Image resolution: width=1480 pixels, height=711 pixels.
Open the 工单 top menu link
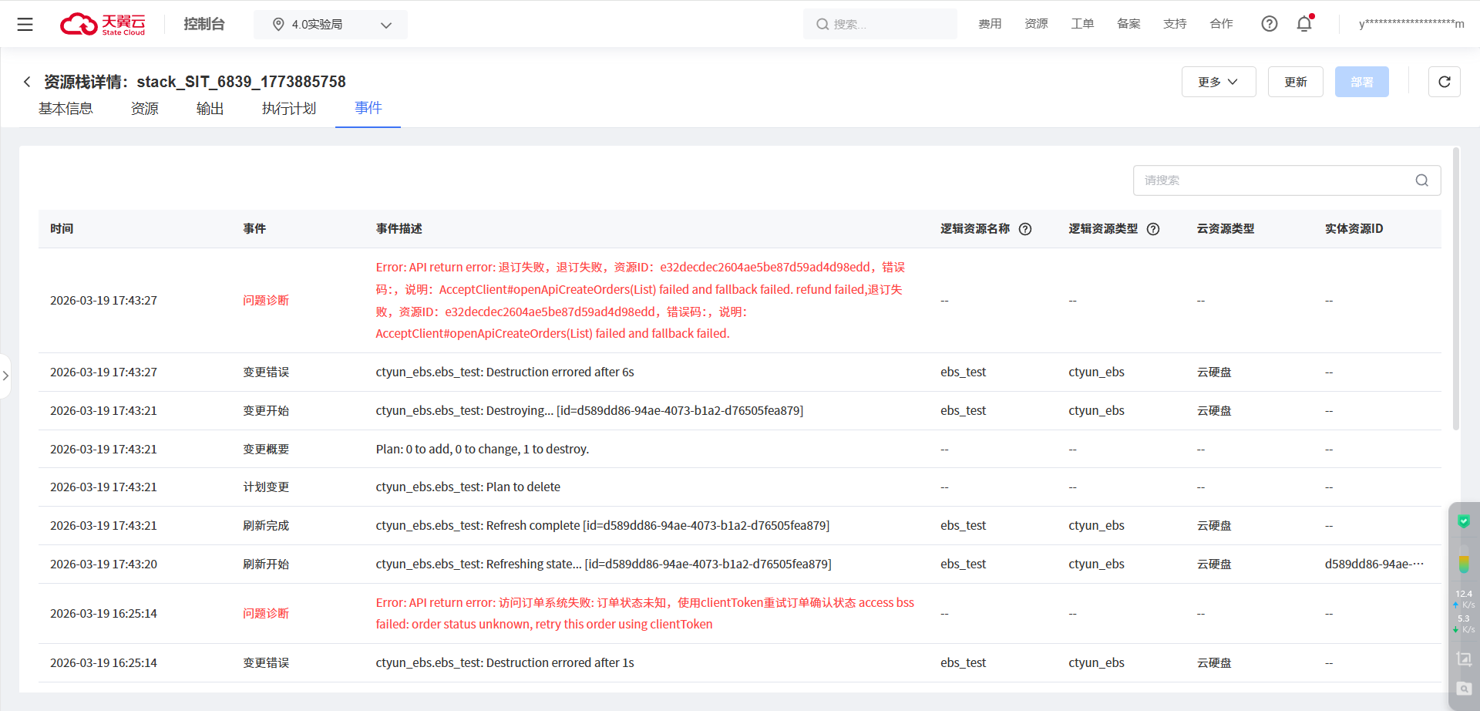point(1082,24)
